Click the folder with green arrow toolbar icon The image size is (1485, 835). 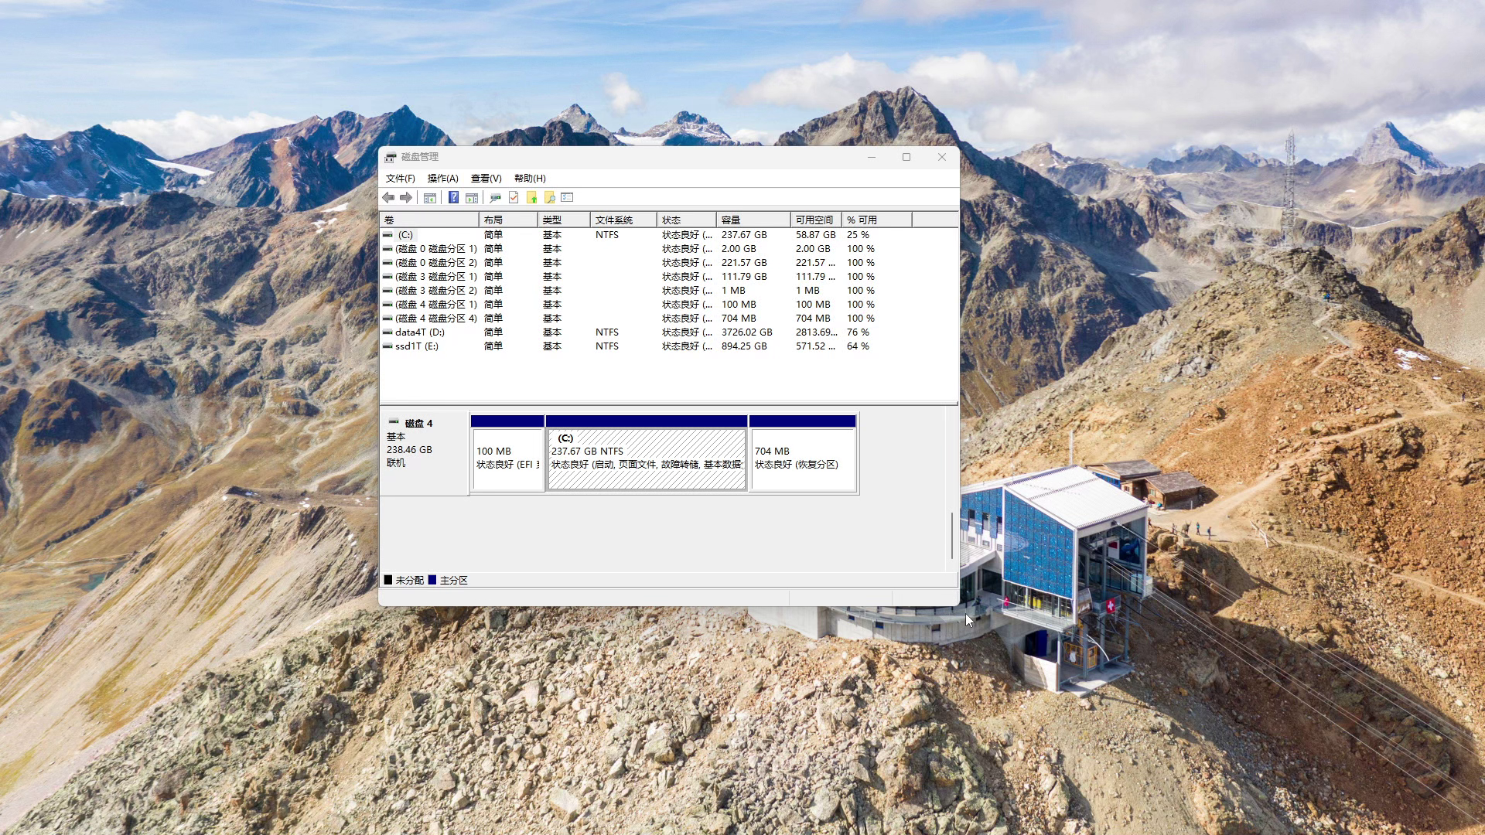[531, 197]
